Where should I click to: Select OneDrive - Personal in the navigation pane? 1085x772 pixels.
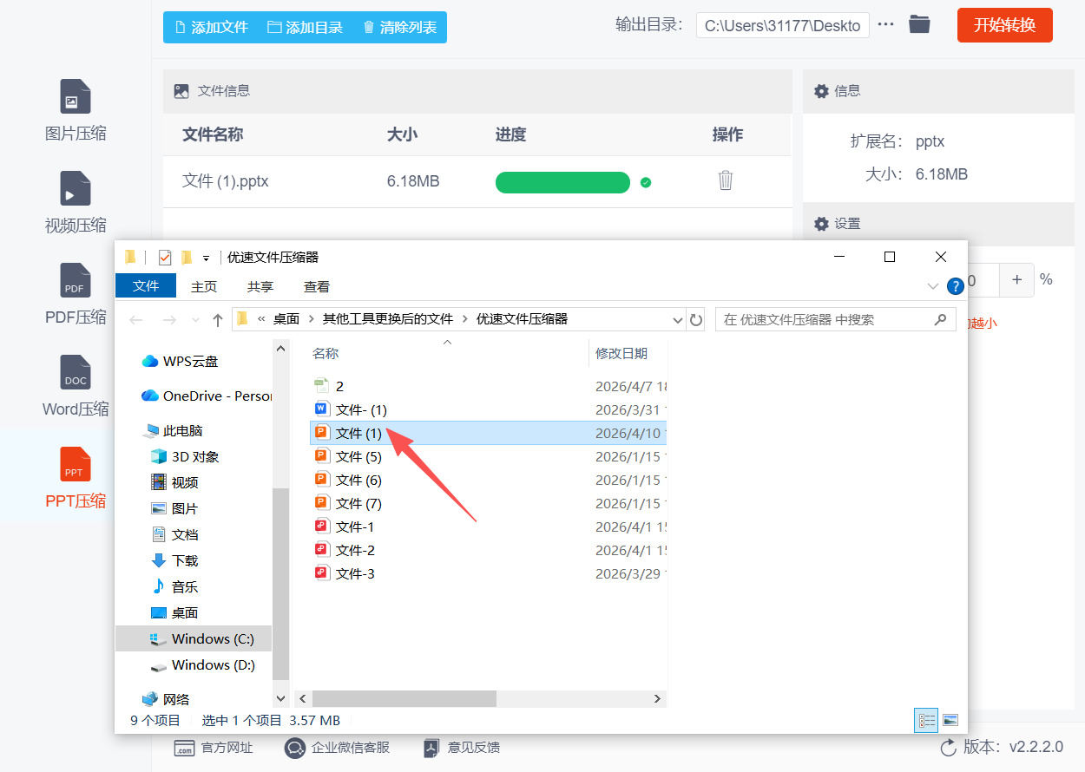(x=206, y=396)
